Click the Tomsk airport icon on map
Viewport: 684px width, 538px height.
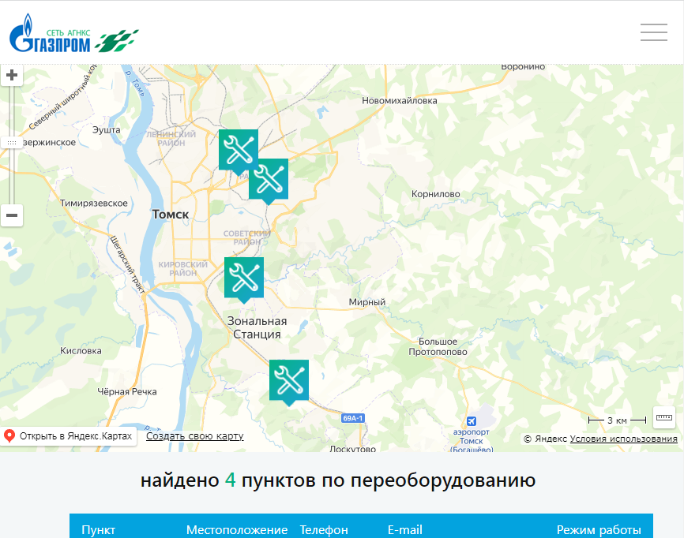click(x=472, y=420)
